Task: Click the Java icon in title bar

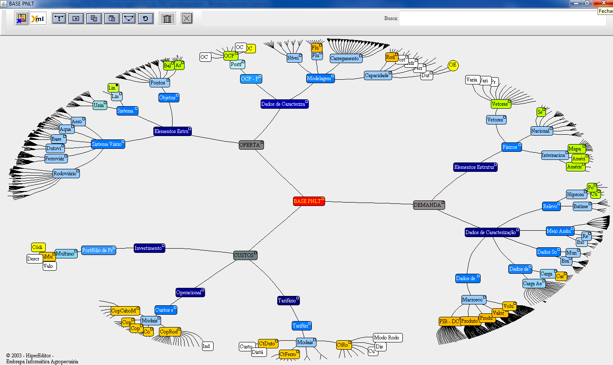Action: 4,3
